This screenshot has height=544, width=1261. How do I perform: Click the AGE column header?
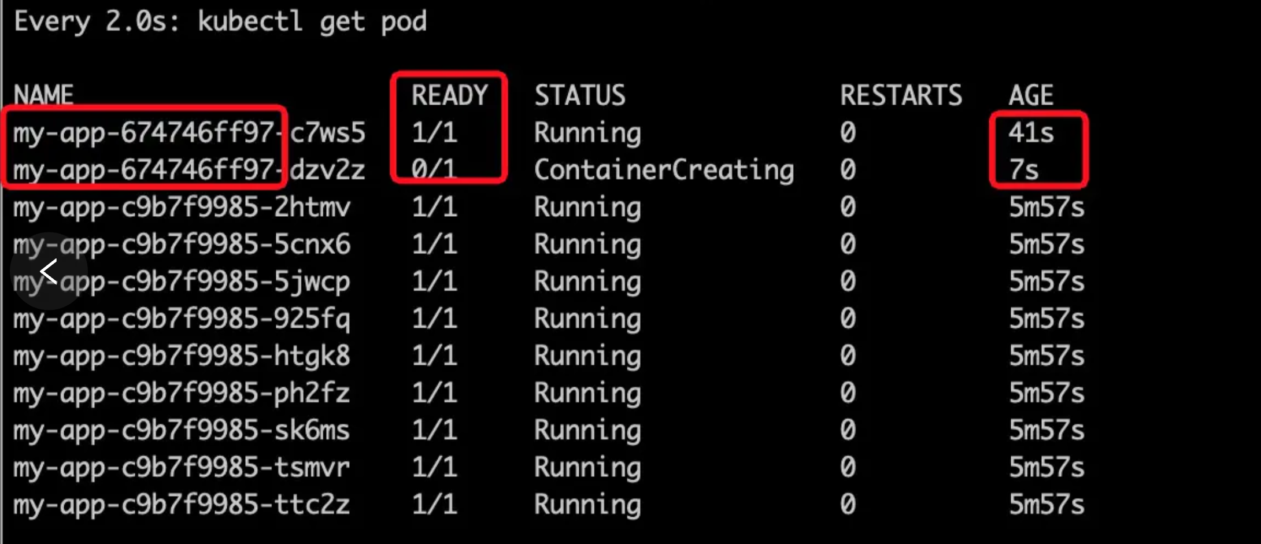(x=1031, y=95)
